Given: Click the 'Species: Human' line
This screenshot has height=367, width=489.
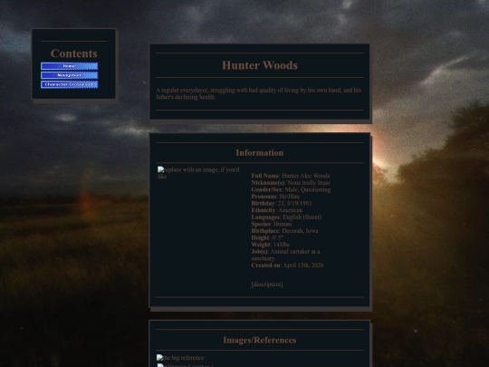Looking at the screenshot, I should tap(272, 224).
